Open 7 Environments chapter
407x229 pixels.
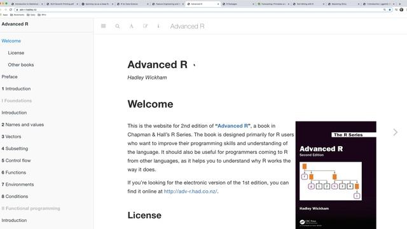tap(18, 184)
